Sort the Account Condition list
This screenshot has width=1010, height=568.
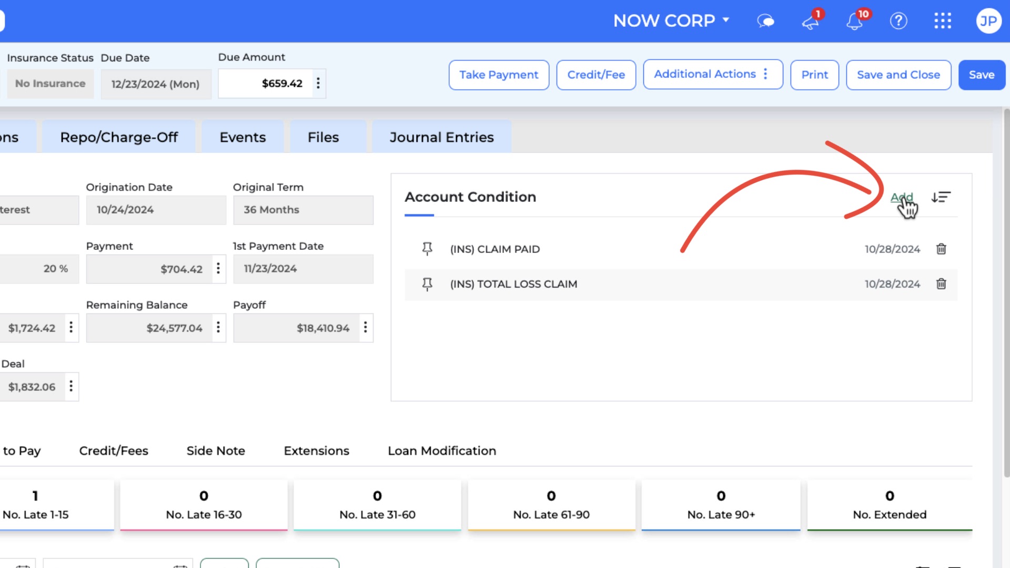941,197
